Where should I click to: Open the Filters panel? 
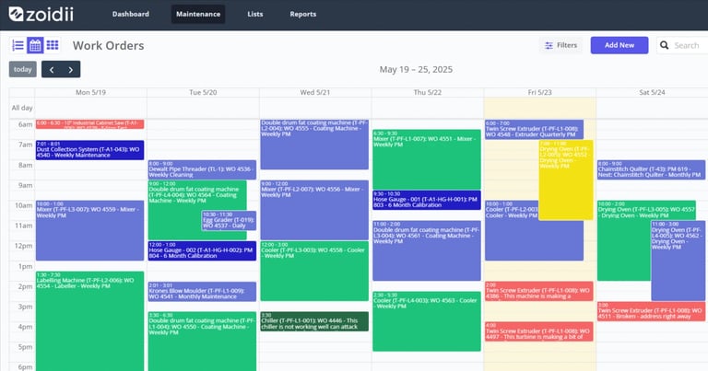coord(560,45)
